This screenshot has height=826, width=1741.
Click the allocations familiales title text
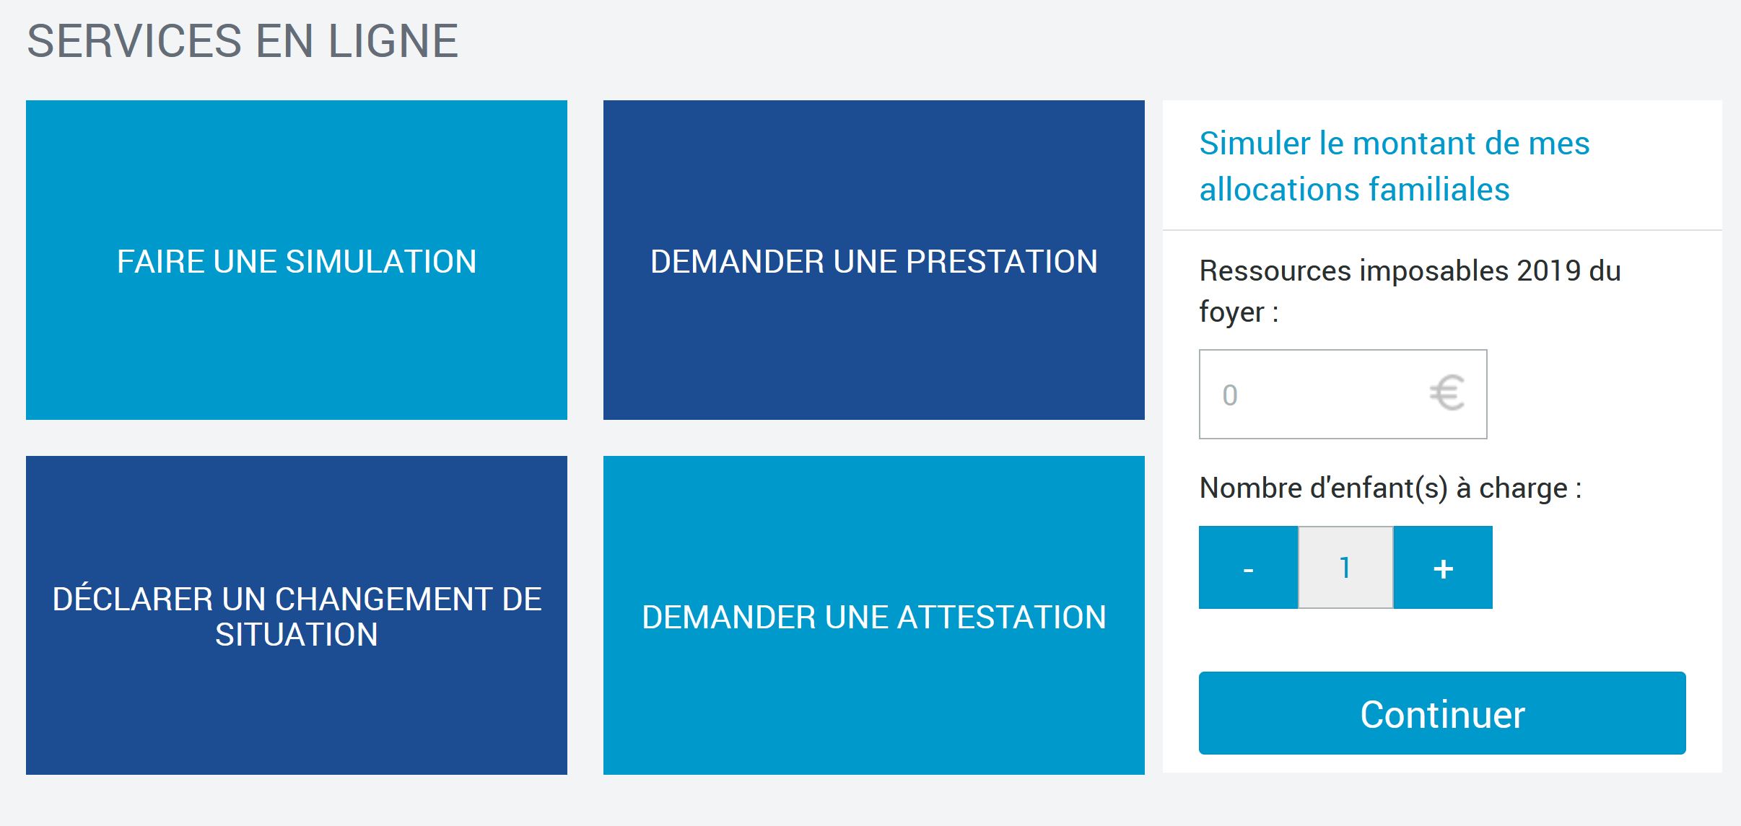(1354, 190)
